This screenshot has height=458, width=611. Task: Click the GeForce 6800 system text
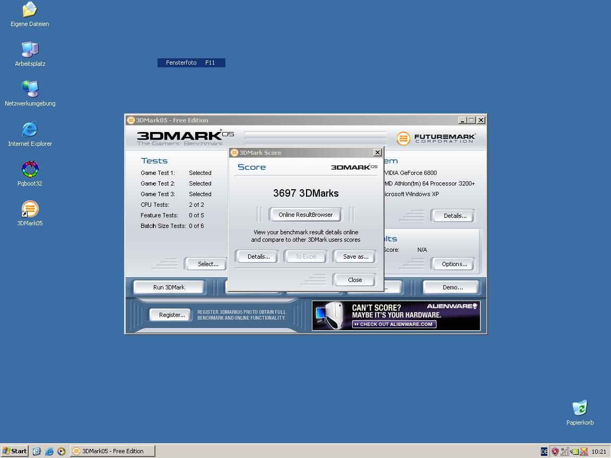pyautogui.click(x=411, y=173)
